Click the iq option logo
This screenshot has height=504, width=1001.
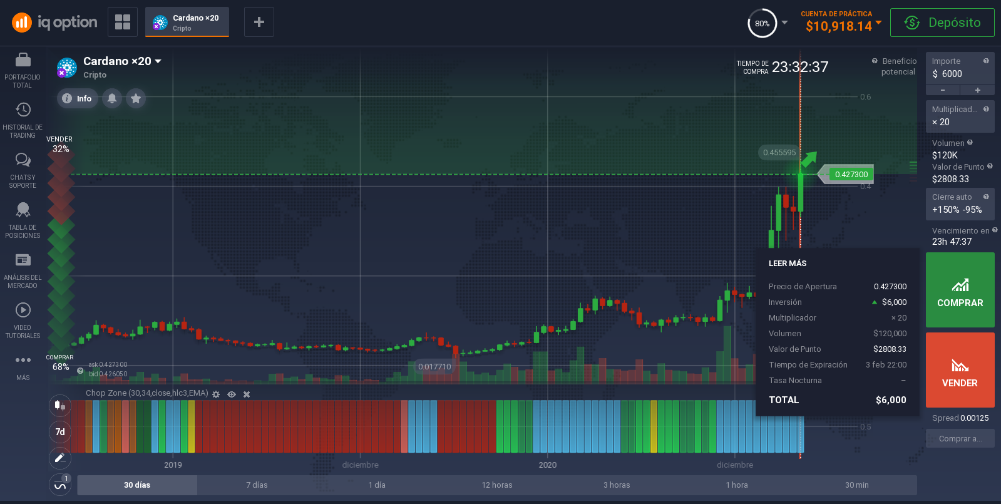pyautogui.click(x=54, y=23)
